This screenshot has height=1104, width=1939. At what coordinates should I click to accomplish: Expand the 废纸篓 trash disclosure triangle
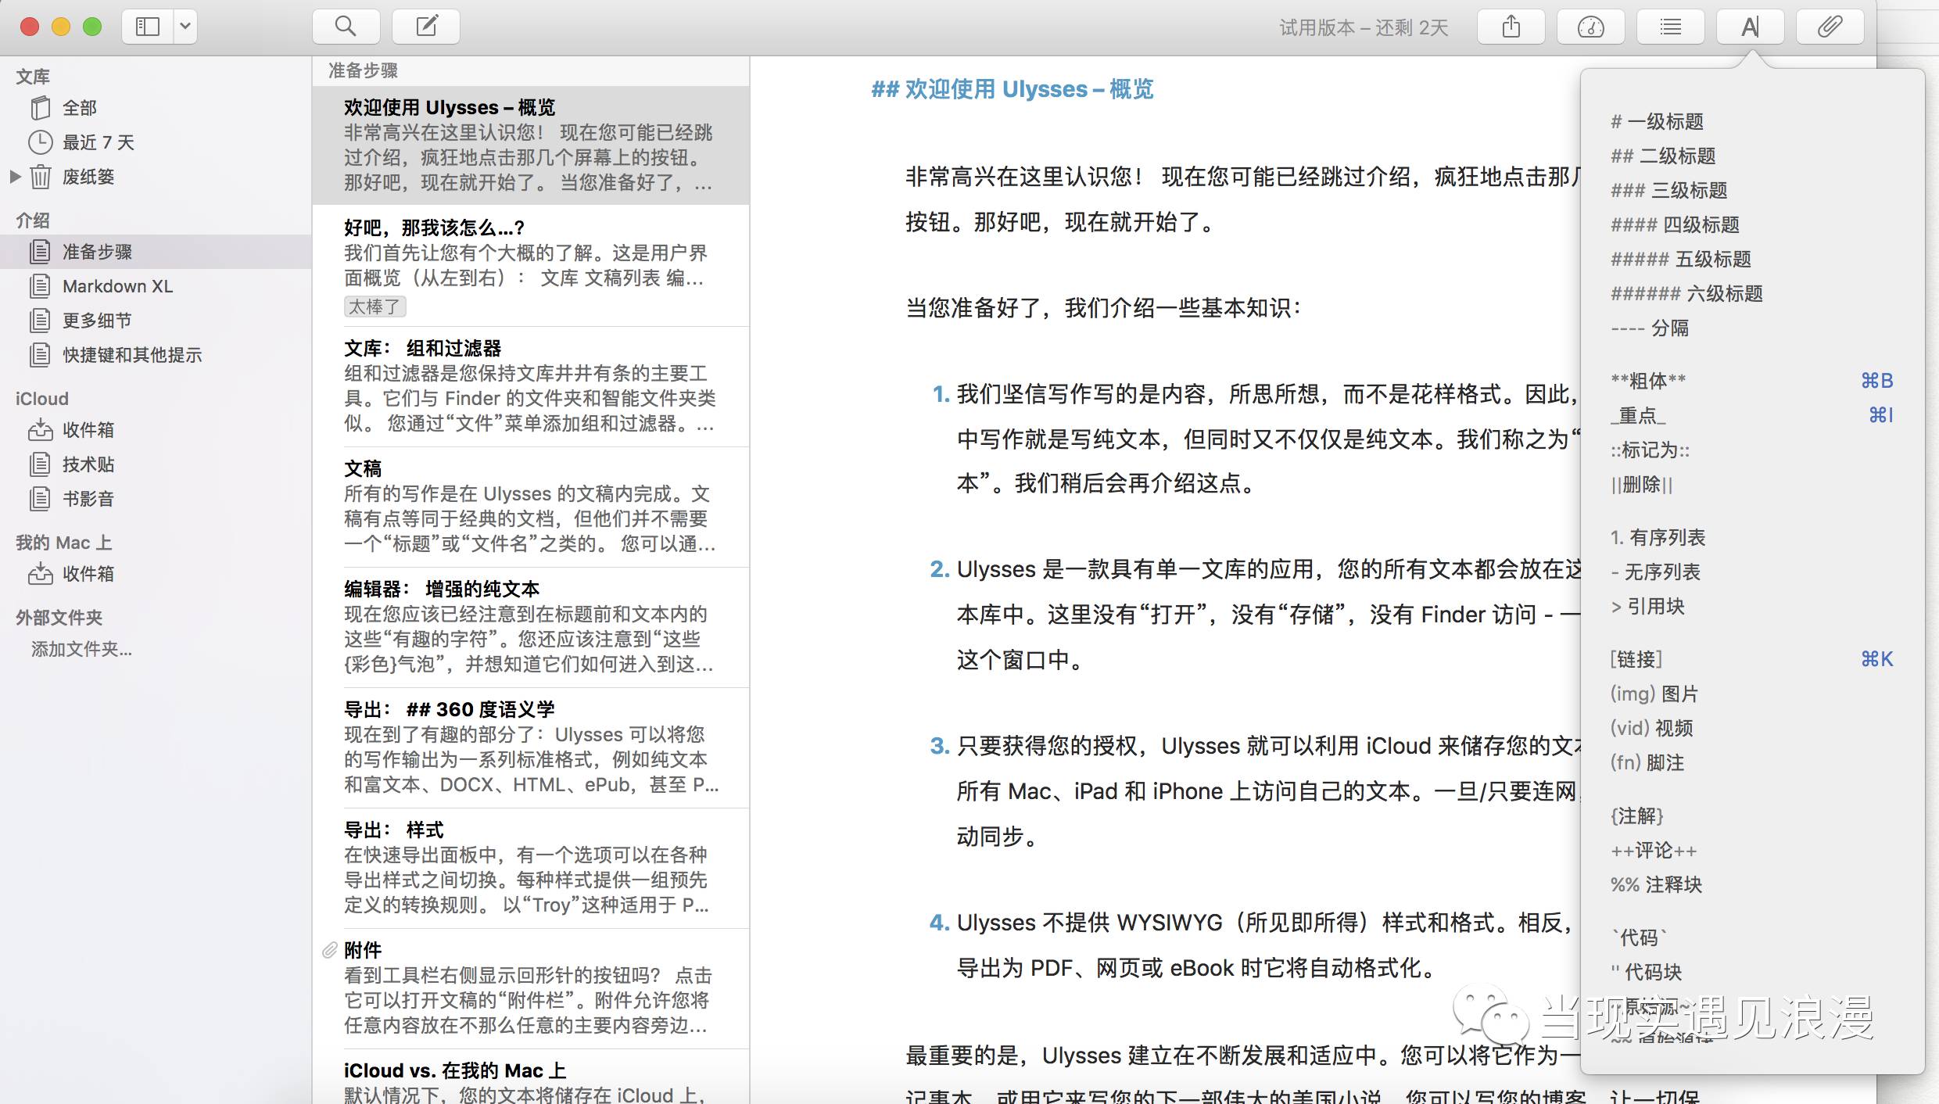(x=15, y=177)
